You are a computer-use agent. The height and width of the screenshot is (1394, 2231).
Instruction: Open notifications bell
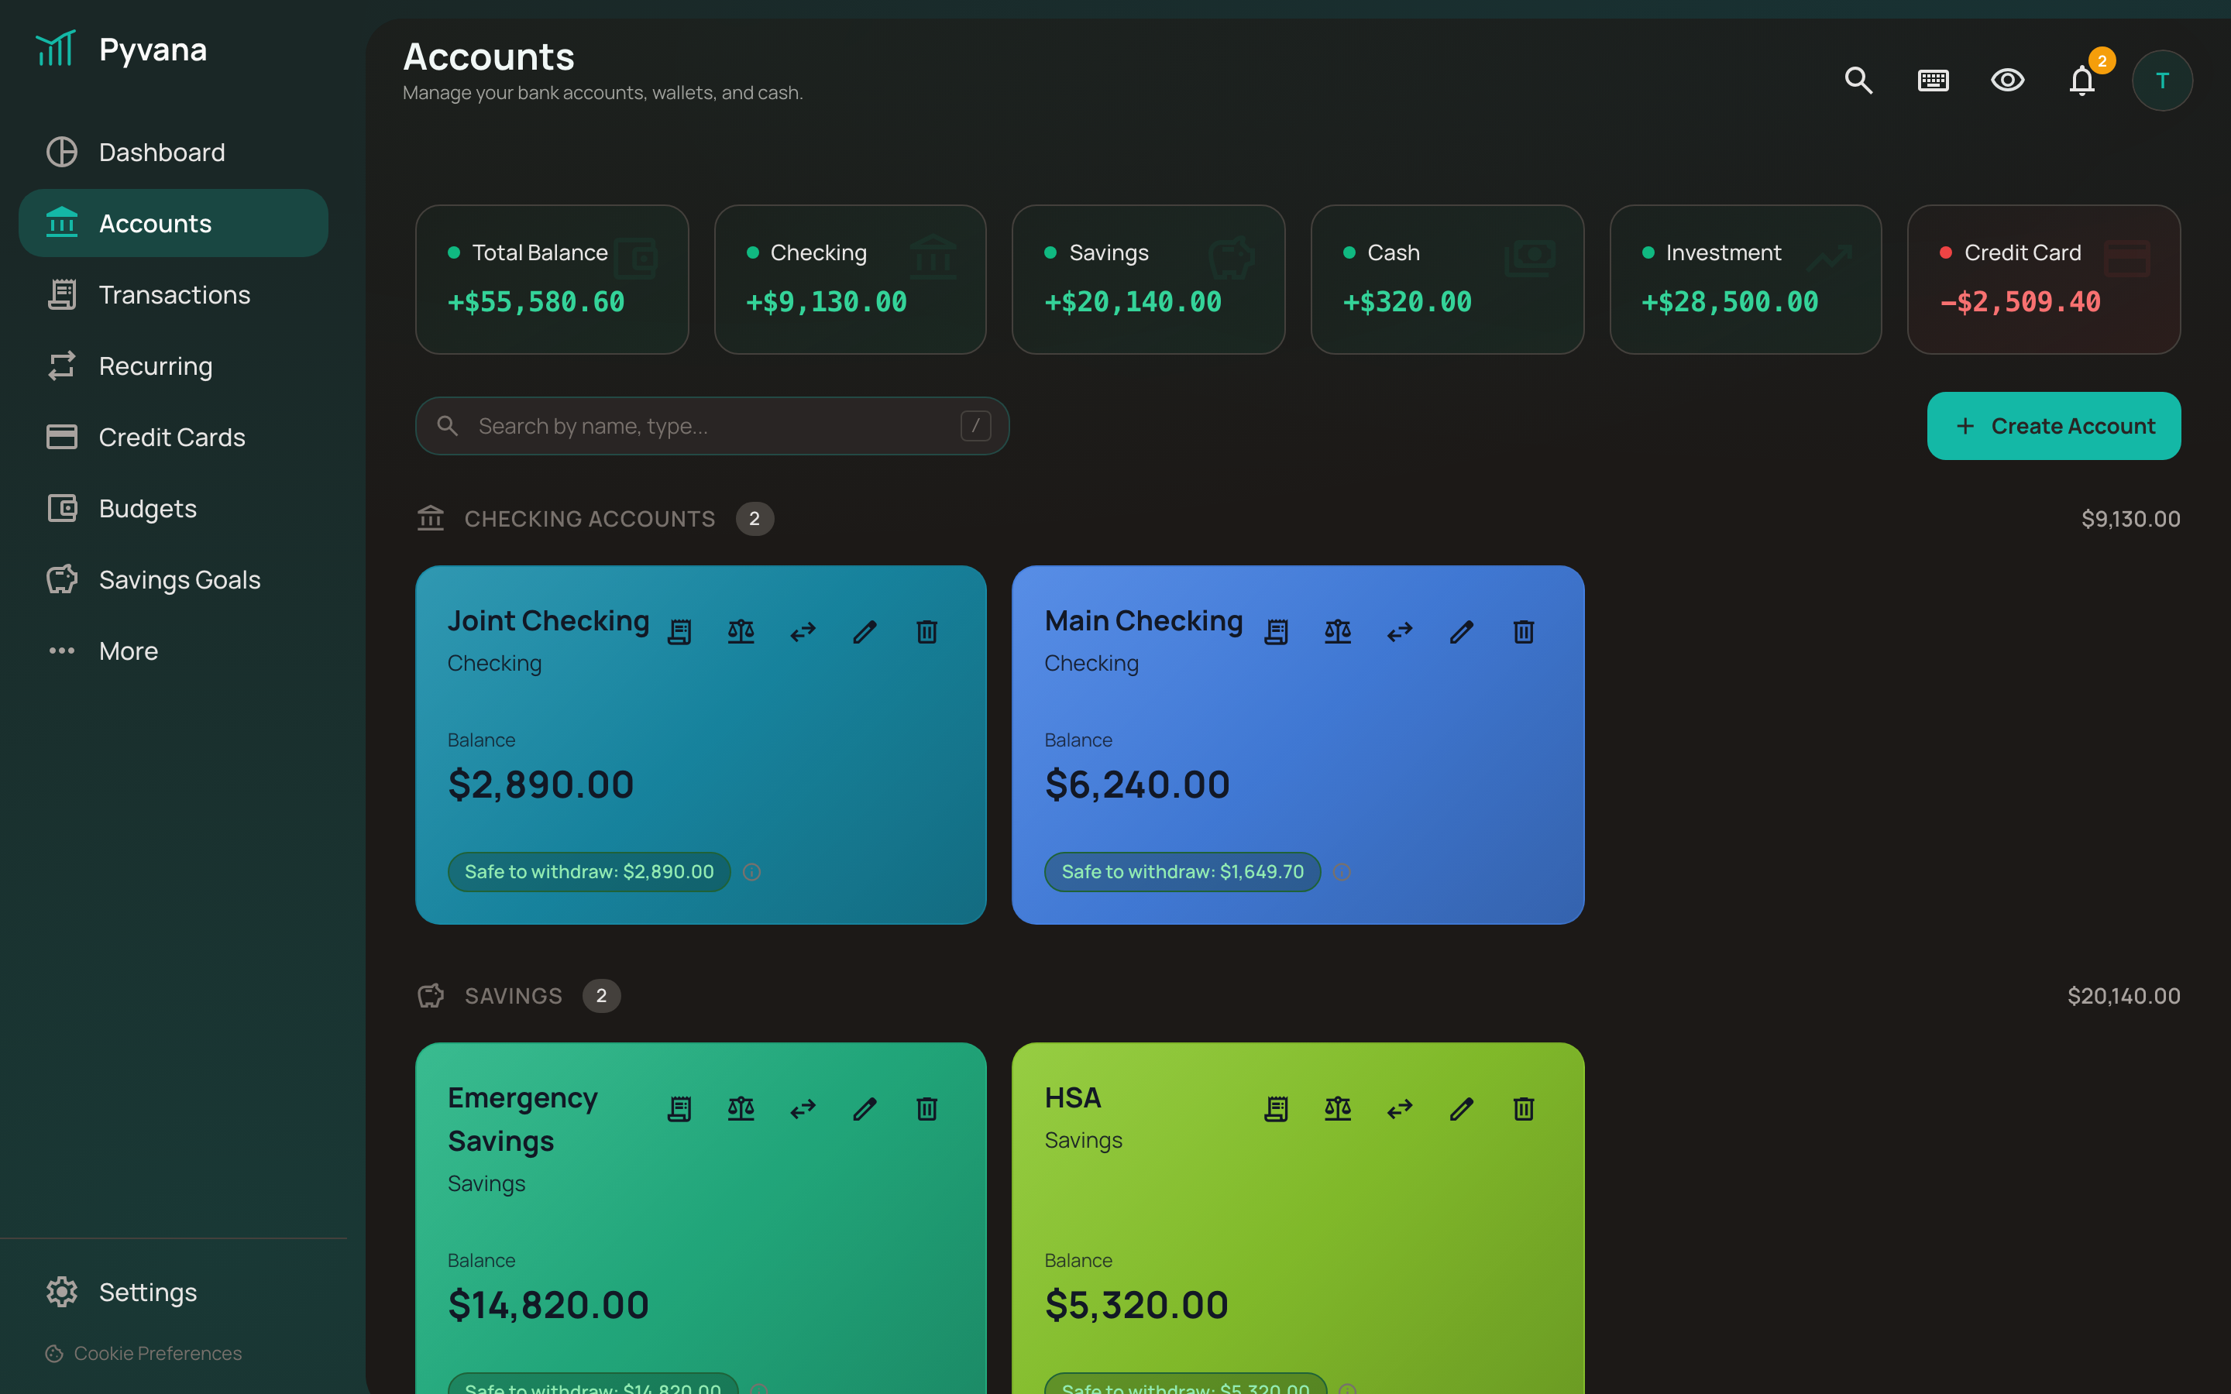click(x=2081, y=81)
